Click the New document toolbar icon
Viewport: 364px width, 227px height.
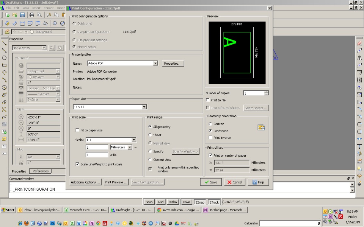click(7, 15)
